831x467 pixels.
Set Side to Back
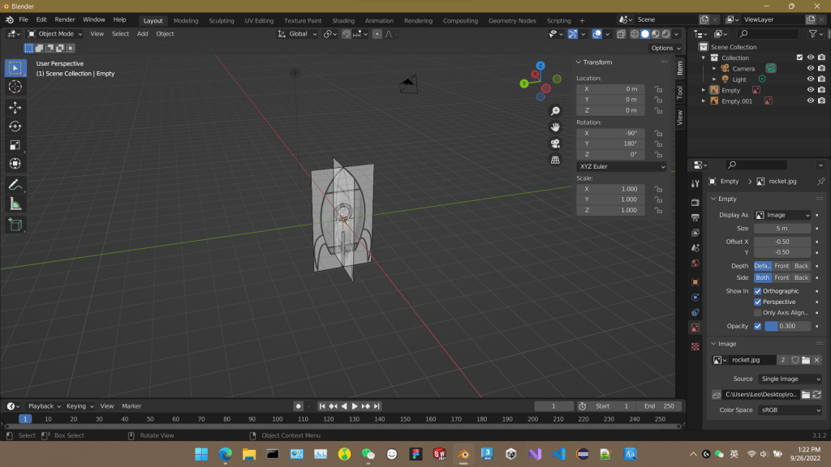(801, 277)
